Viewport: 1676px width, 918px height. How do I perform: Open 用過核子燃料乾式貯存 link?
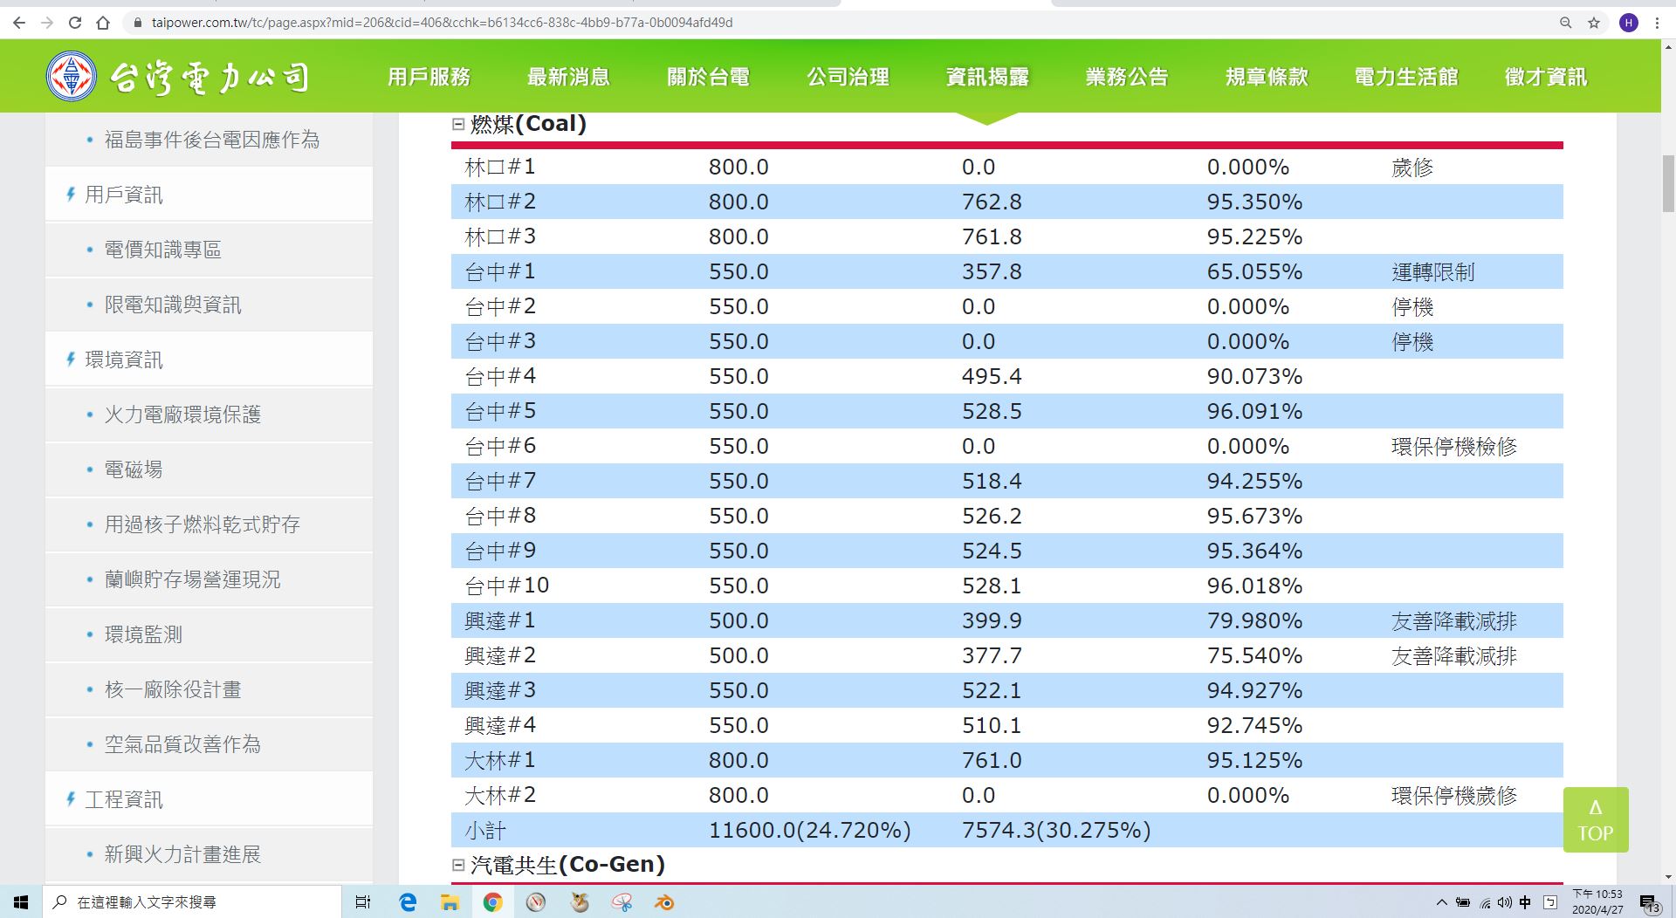click(203, 524)
